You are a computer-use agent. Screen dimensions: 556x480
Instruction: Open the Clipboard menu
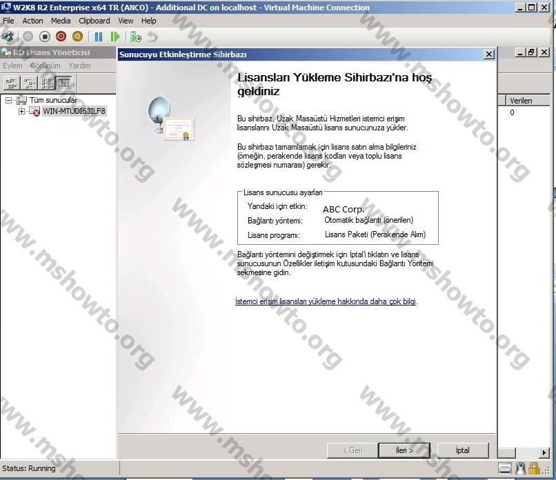click(95, 21)
